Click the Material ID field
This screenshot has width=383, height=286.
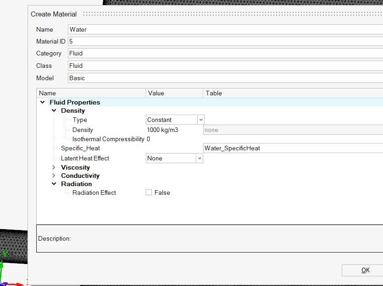tap(225, 41)
